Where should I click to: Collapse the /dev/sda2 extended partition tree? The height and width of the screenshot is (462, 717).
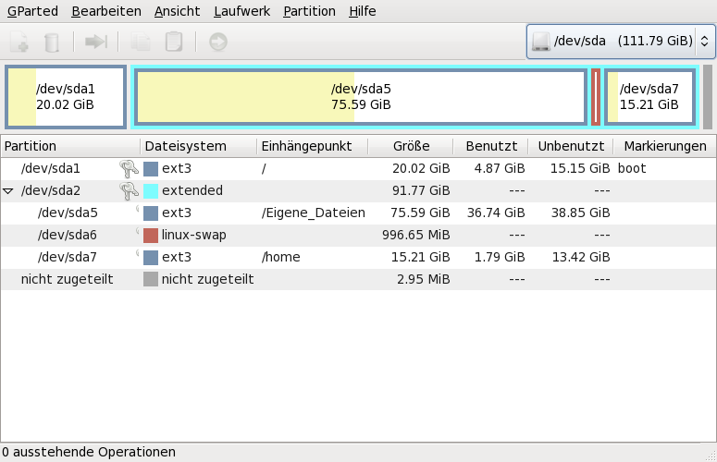tap(8, 190)
